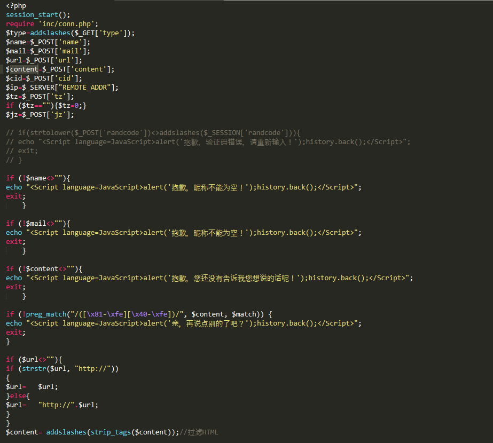Click the if ($tz==""){$tz=0;} line

[46, 106]
